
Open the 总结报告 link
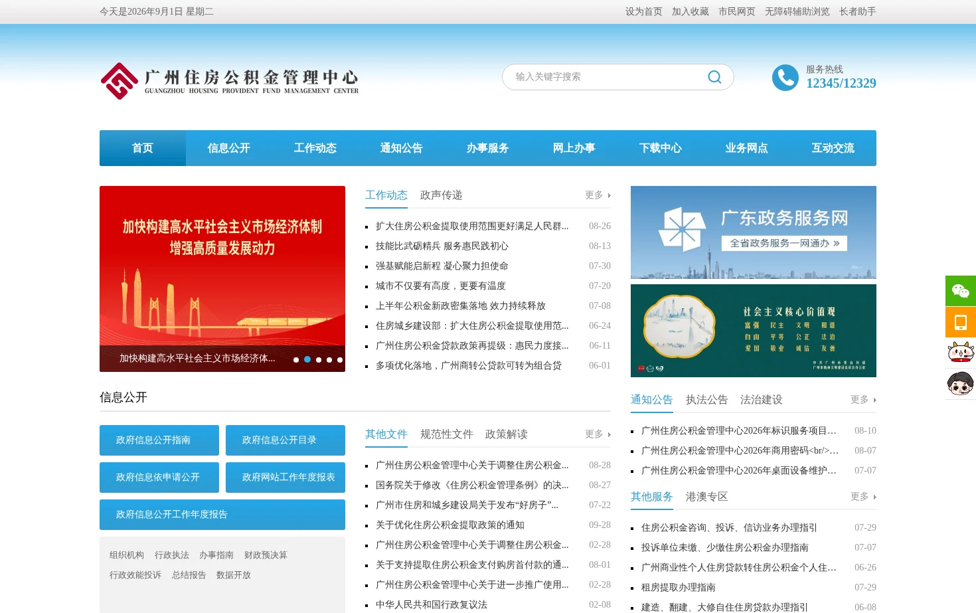tap(189, 575)
